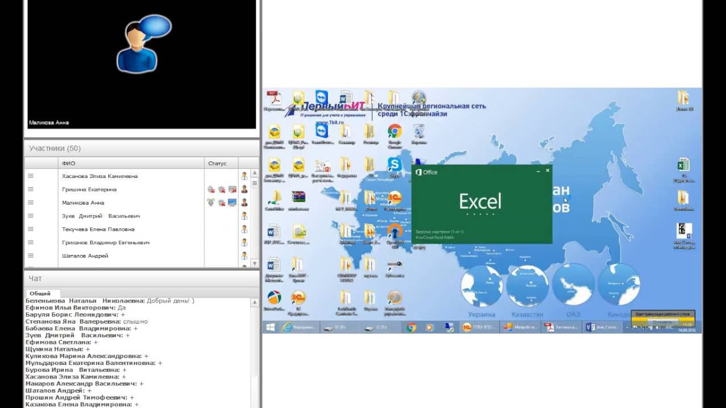Click presenter role icon of Маликова Анна
726x408 pixels.
244,202
